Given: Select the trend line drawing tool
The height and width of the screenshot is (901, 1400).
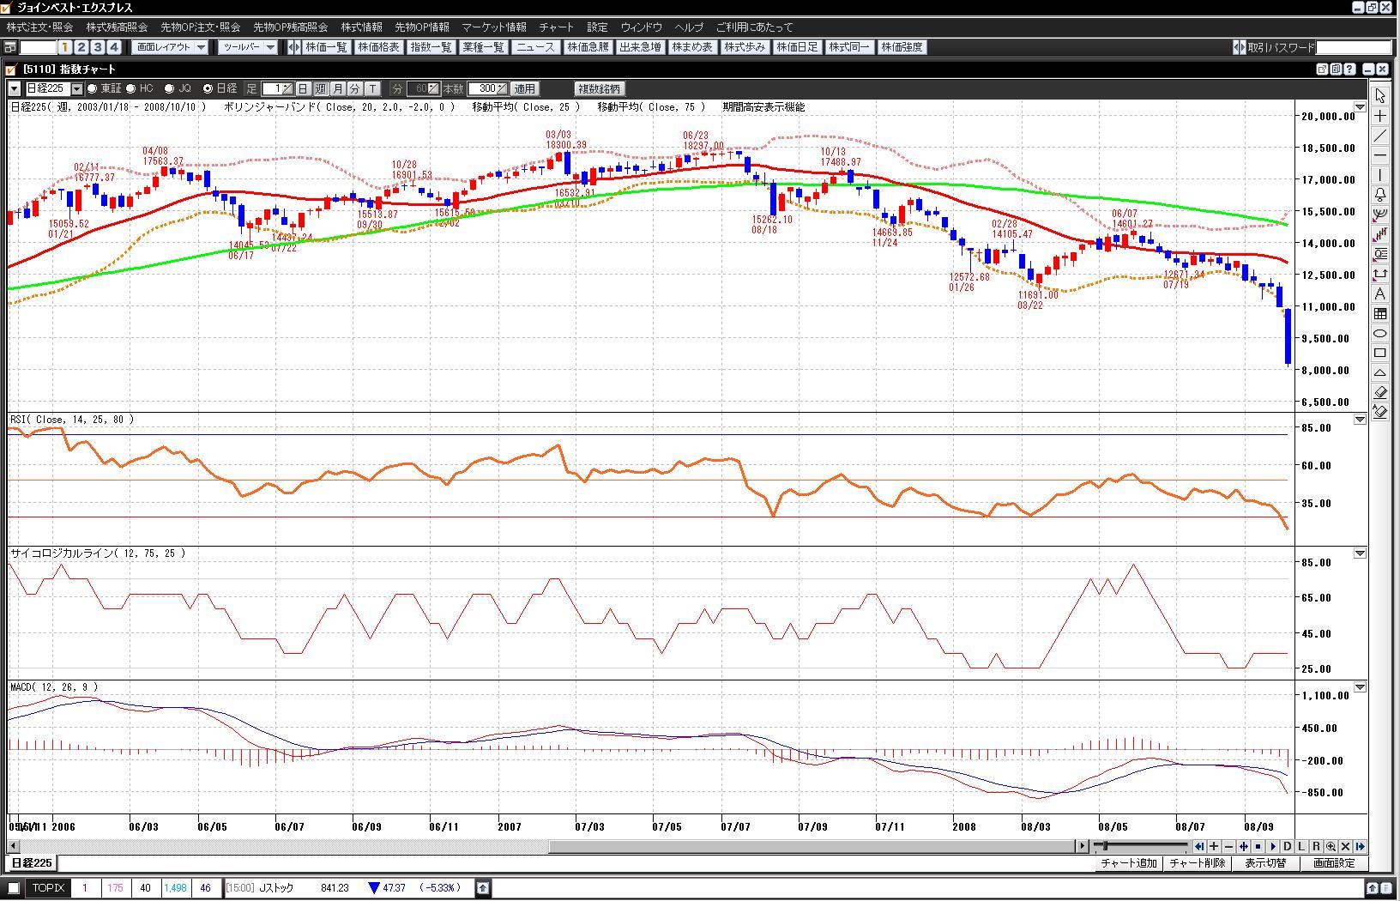Looking at the screenshot, I should [x=1380, y=136].
